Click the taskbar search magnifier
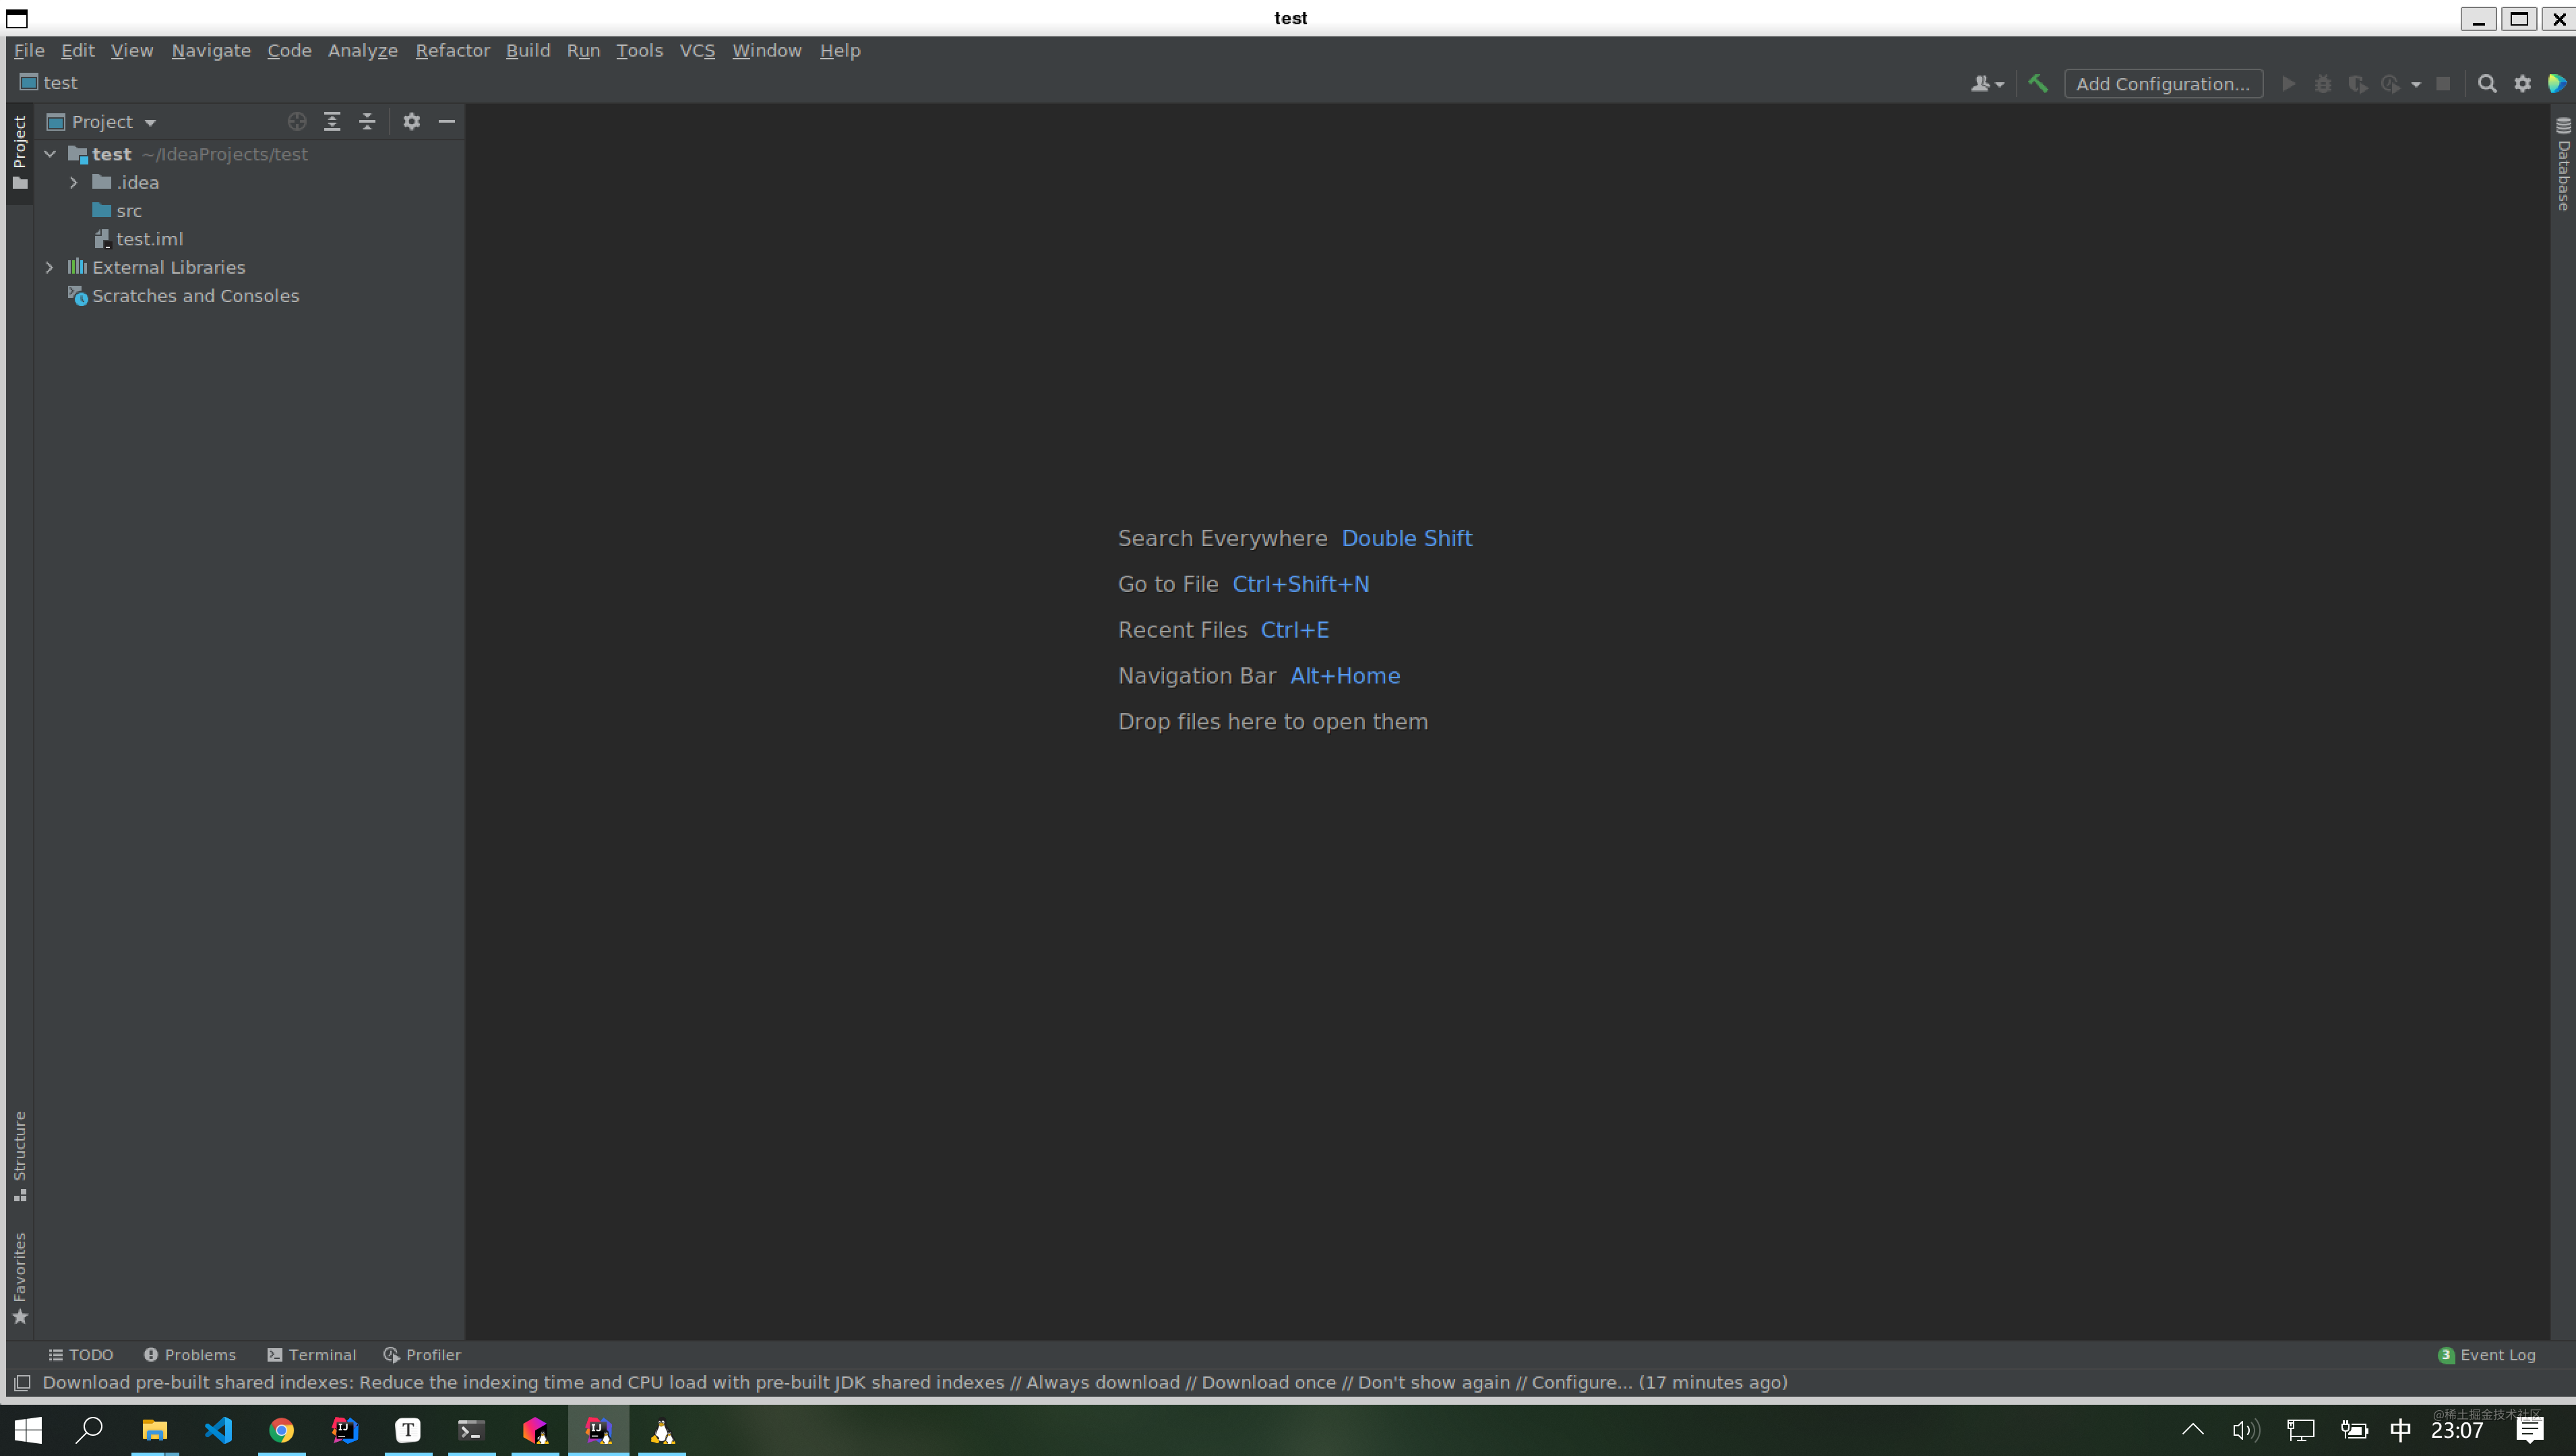The width and height of the screenshot is (2576, 1456). click(x=90, y=1430)
